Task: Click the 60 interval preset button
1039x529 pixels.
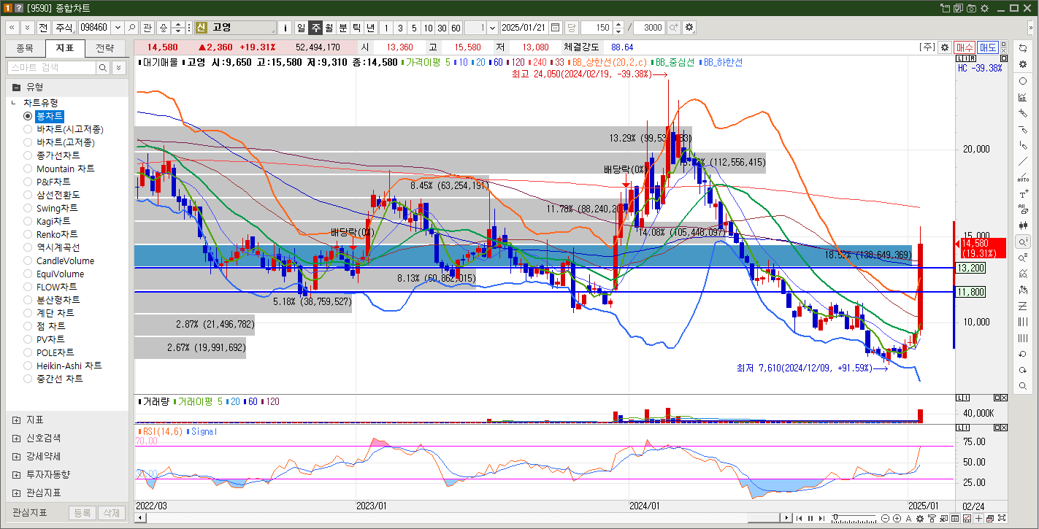Action: pyautogui.click(x=456, y=27)
